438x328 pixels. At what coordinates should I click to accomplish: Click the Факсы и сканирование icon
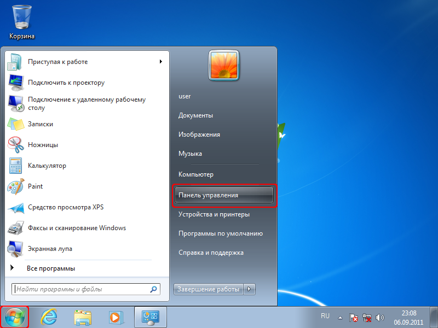[15, 228]
